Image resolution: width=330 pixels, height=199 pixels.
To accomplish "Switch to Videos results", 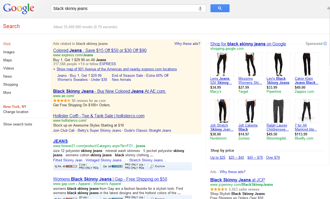I will click(x=9, y=68).
